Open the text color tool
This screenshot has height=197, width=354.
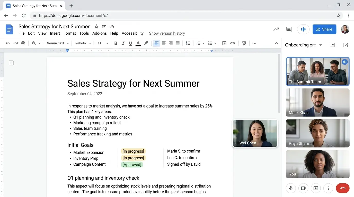coord(138,43)
